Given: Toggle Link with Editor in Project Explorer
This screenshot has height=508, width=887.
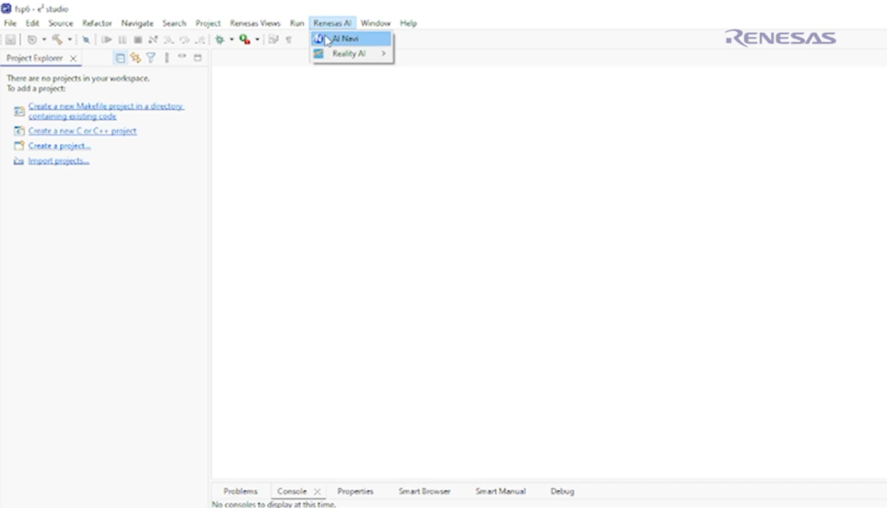Looking at the screenshot, I should [x=136, y=57].
